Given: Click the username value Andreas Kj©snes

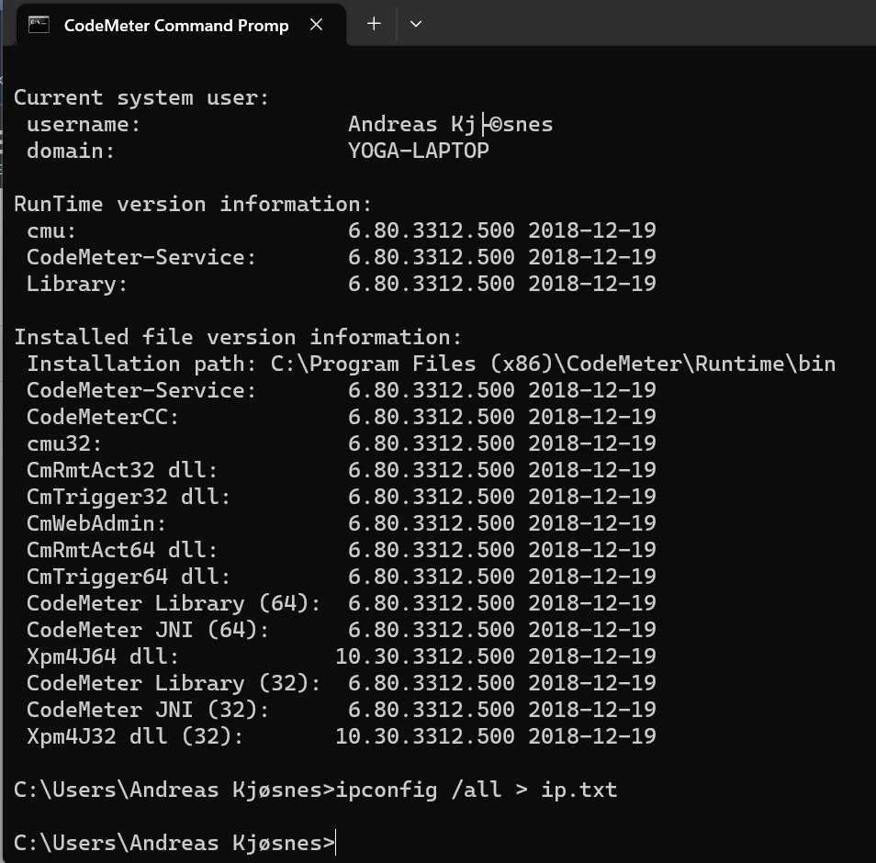Looking at the screenshot, I should (450, 124).
